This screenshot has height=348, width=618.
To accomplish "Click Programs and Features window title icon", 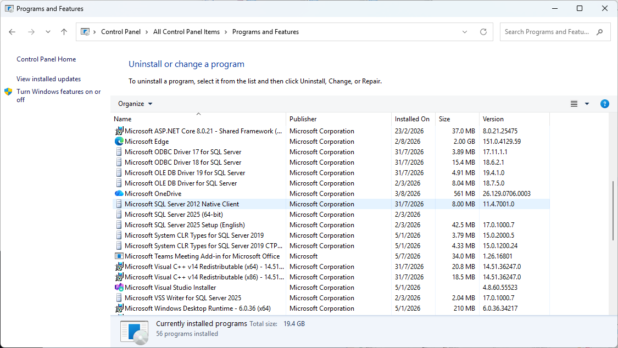I will 9,8.
